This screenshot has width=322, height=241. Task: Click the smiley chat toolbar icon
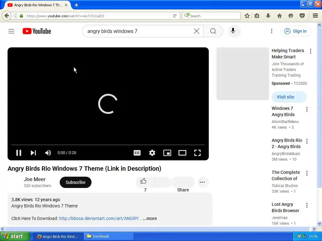point(291,16)
